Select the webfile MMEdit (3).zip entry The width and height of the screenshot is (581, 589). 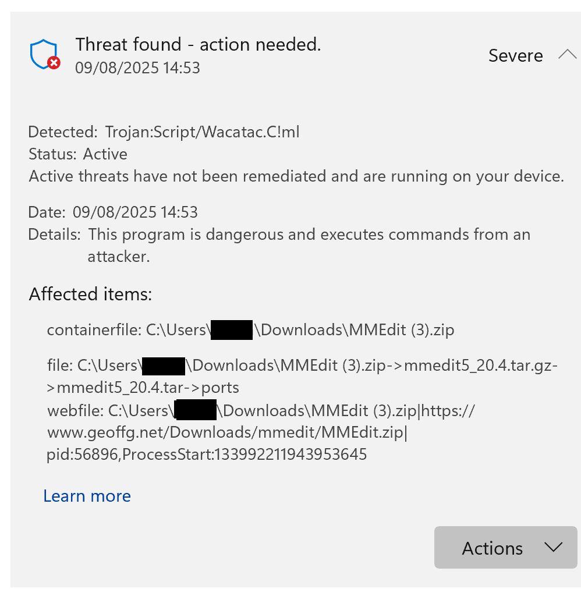[x=261, y=411]
